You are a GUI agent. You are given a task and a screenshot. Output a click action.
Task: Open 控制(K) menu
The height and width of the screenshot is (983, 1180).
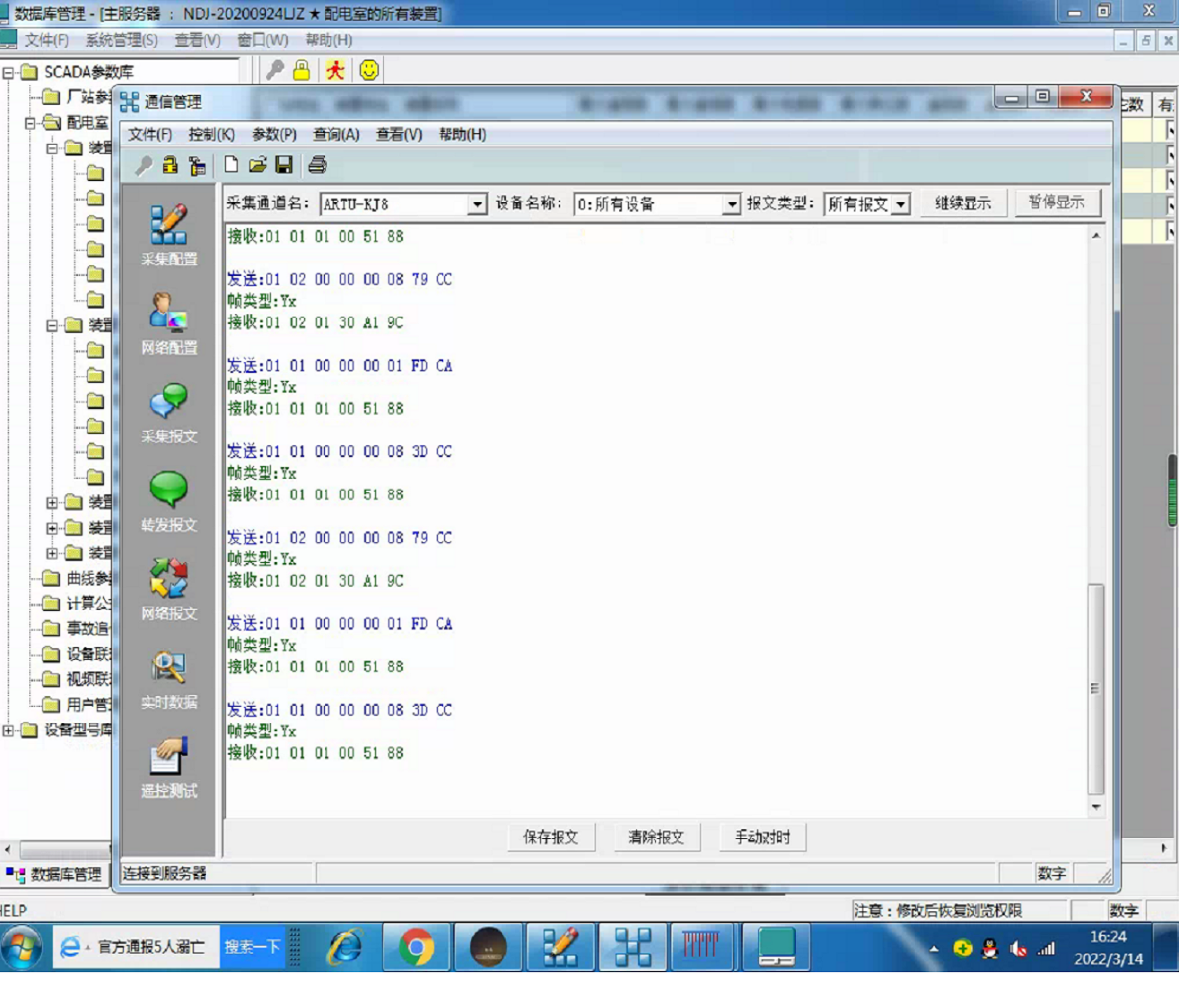211,134
